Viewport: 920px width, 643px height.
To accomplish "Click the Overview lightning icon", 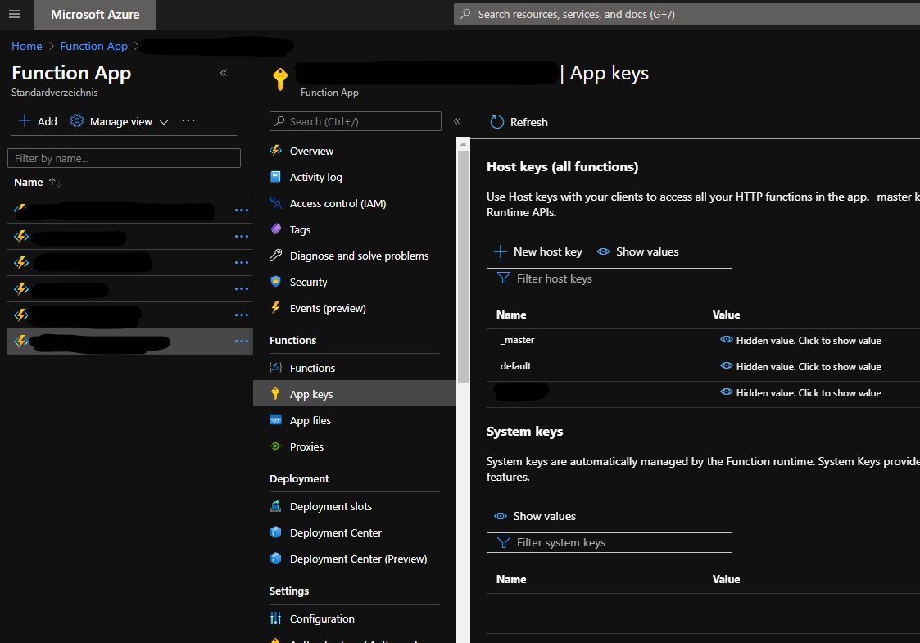I will click(x=276, y=150).
